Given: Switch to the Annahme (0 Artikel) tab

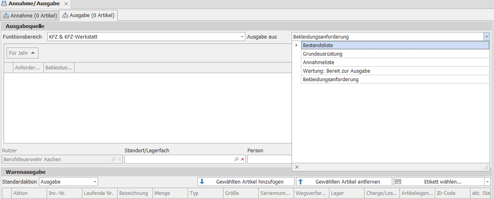Looking at the screenshot, I should [x=30, y=16].
